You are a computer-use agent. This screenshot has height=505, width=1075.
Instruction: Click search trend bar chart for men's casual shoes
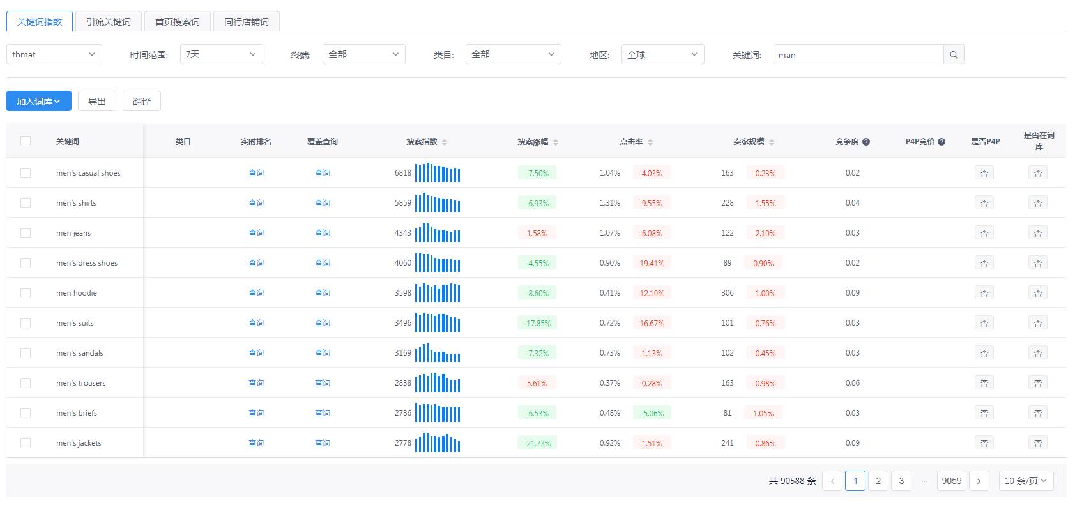(x=438, y=172)
